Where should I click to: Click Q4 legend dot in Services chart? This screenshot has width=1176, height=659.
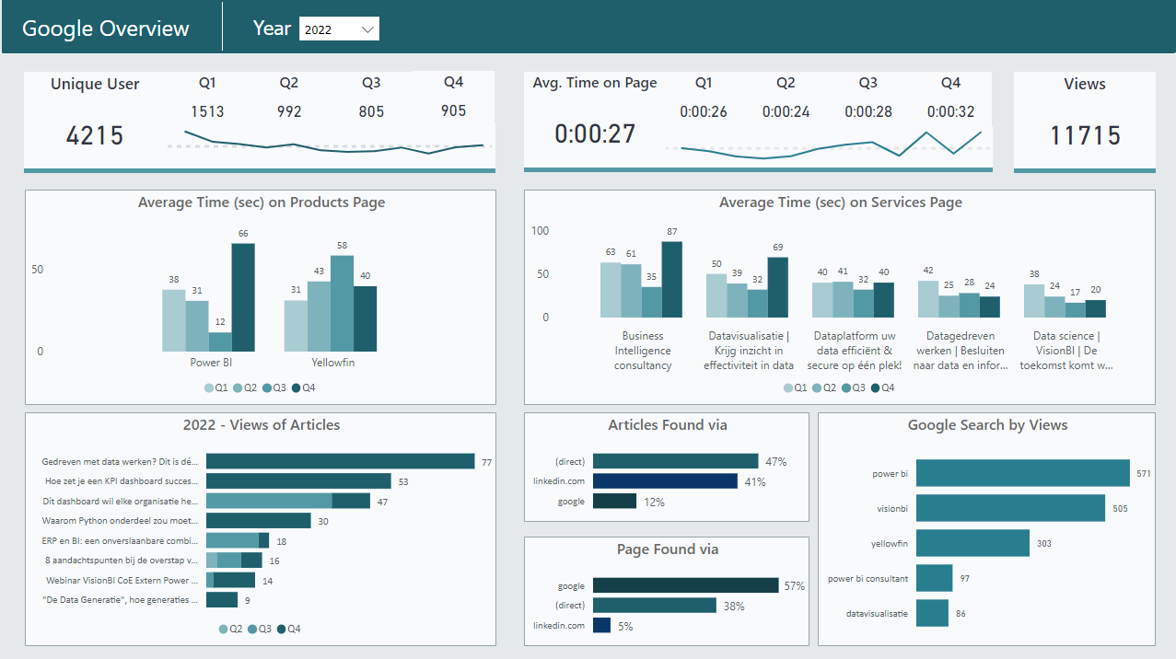(x=875, y=388)
